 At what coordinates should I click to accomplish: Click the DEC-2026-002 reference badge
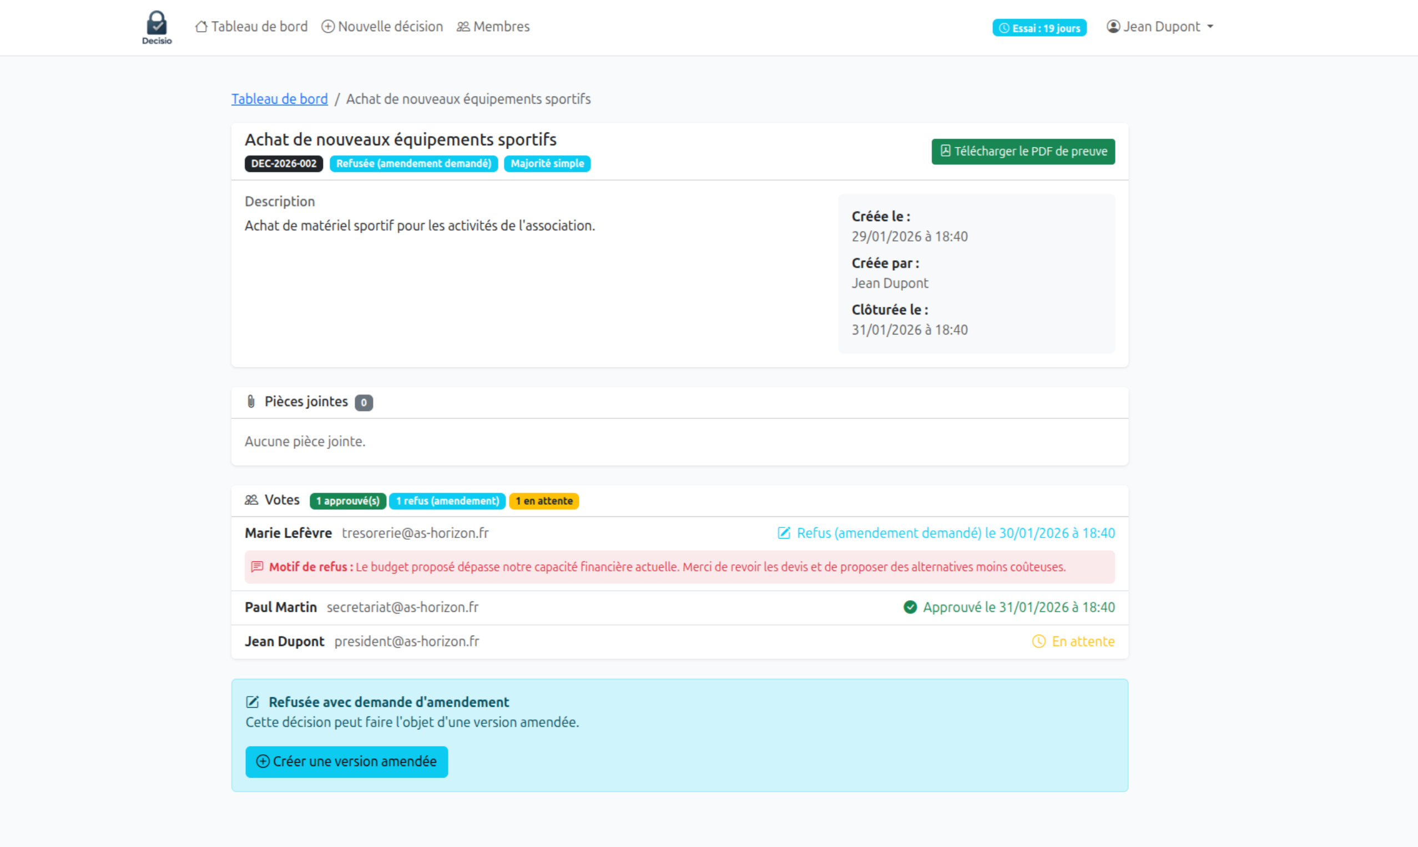[284, 164]
